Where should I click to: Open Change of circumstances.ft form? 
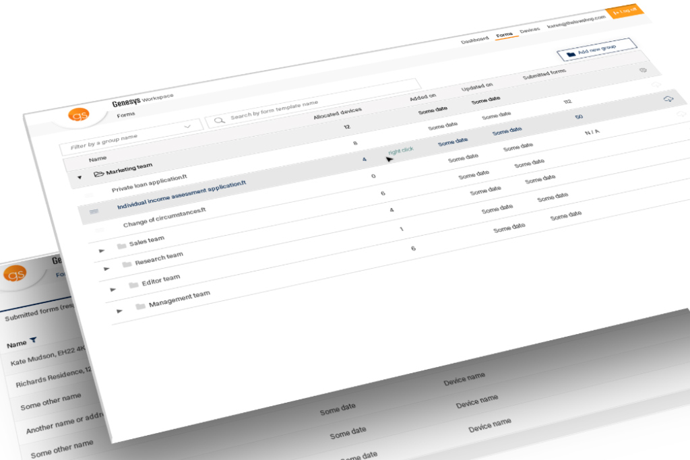[164, 218]
